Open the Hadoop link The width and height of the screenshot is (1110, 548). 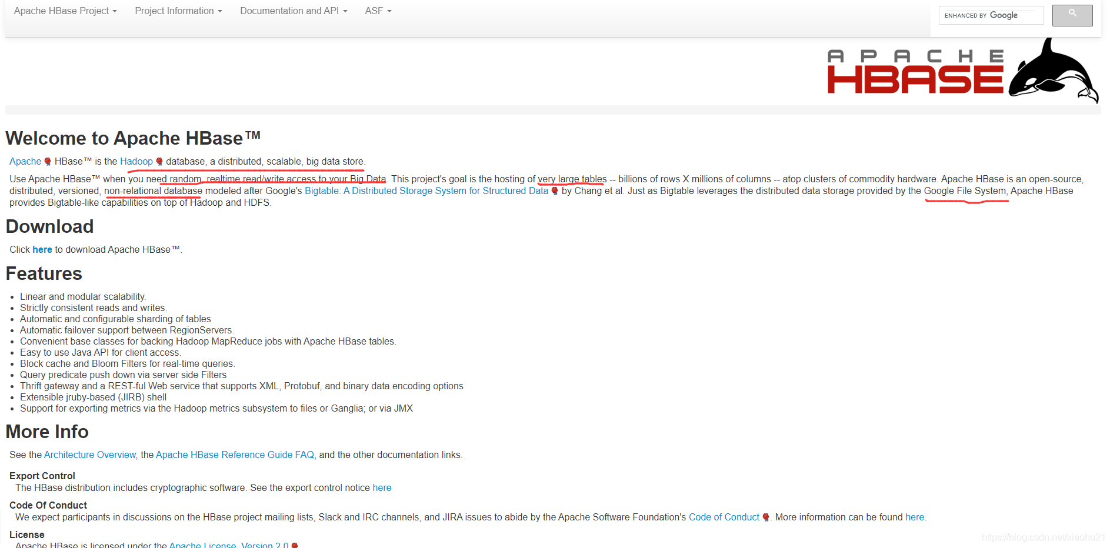[x=136, y=161]
